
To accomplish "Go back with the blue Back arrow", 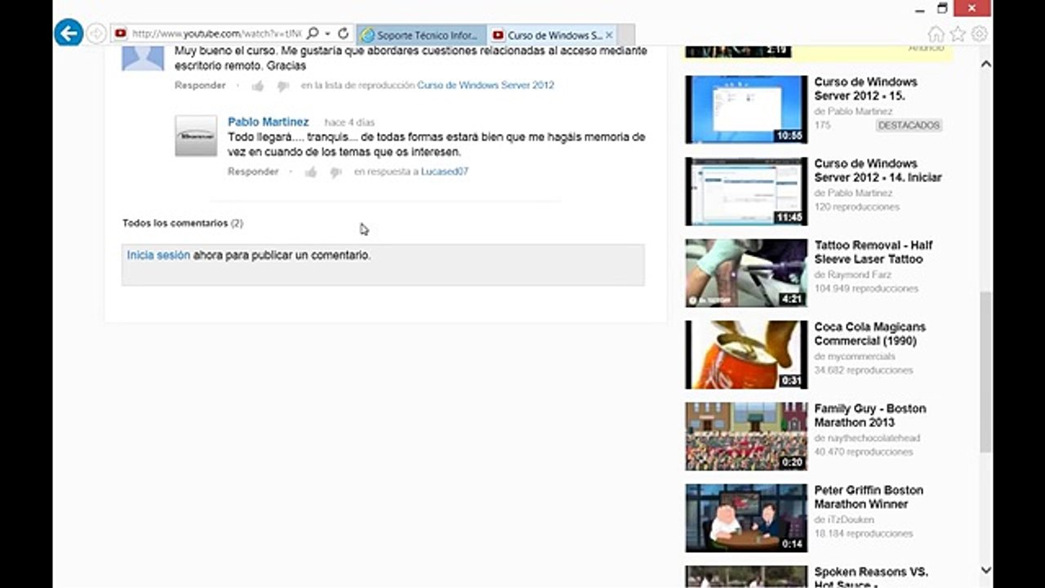I will (x=69, y=33).
